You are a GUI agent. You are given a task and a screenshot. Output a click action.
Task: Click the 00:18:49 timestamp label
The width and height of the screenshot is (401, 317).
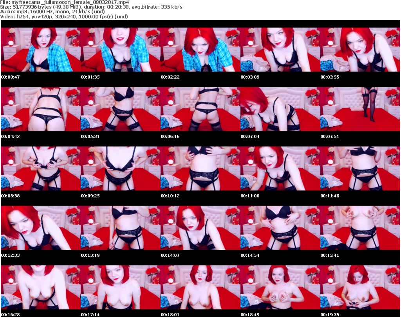[250, 315]
